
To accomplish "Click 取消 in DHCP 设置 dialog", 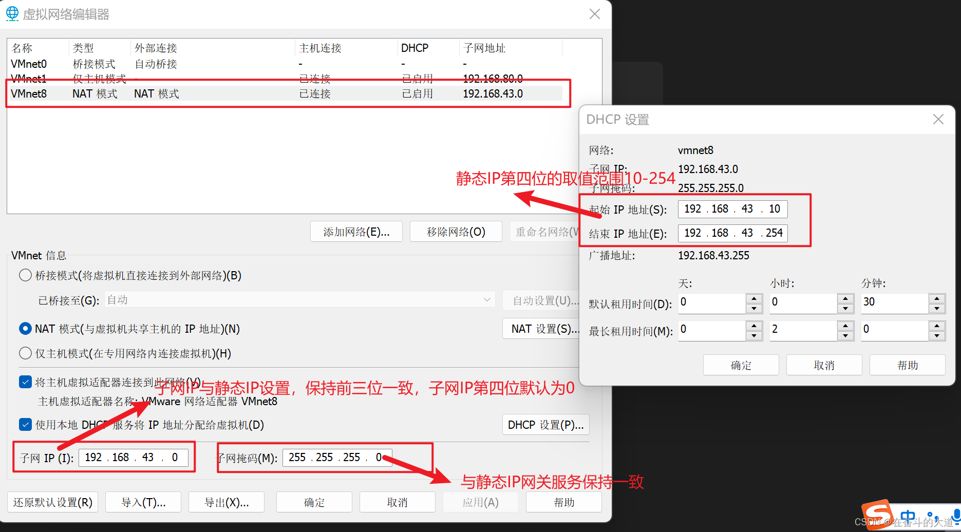I will click(x=824, y=365).
